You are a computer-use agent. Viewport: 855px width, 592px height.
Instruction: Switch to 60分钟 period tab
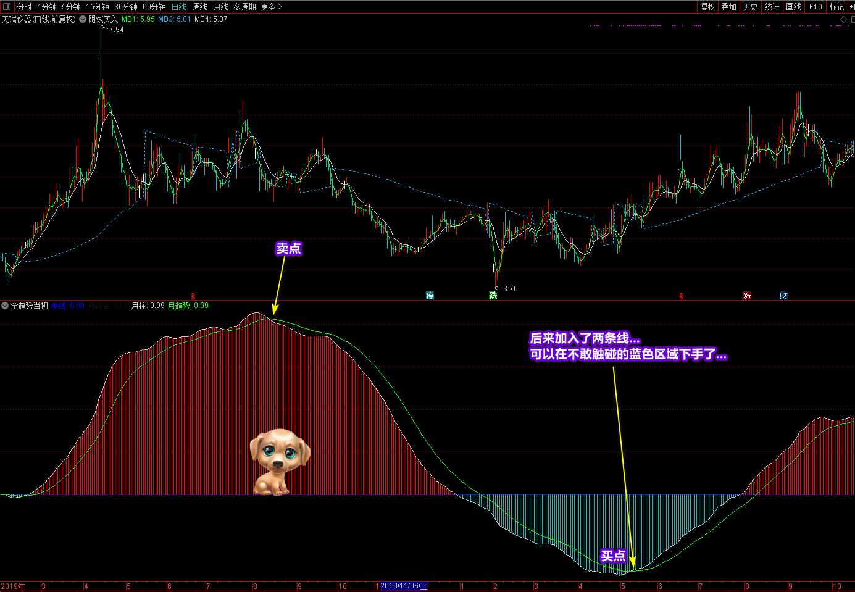coord(154,7)
